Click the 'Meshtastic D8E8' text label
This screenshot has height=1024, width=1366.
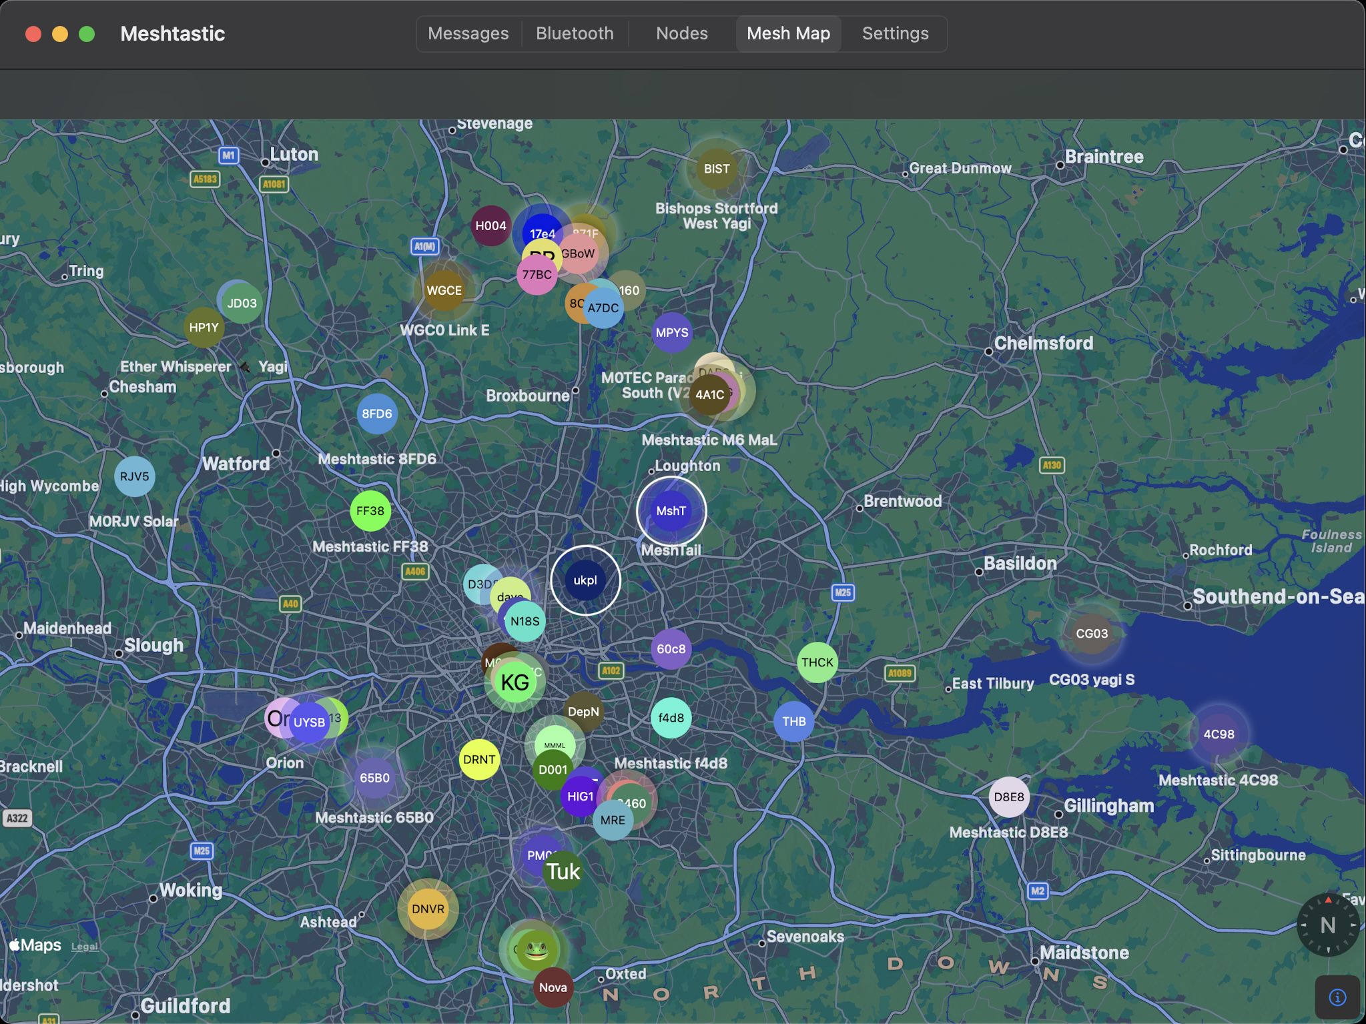[x=1008, y=832]
